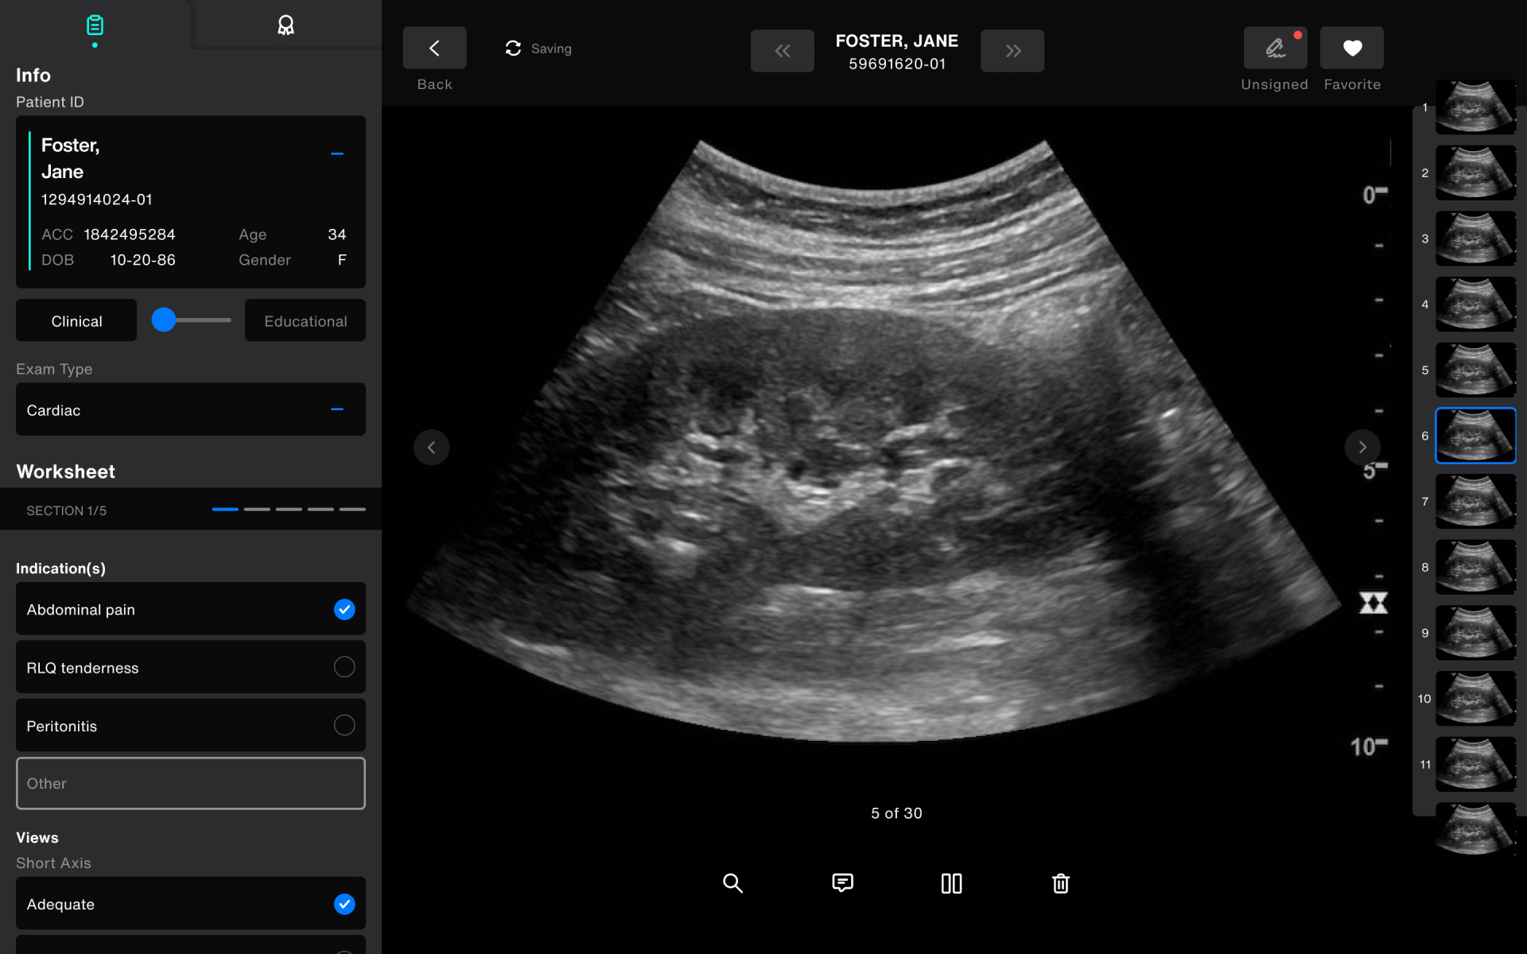Toggle the Adequate short axis view checkbox
Screen dimensions: 1527x954
[344, 903]
